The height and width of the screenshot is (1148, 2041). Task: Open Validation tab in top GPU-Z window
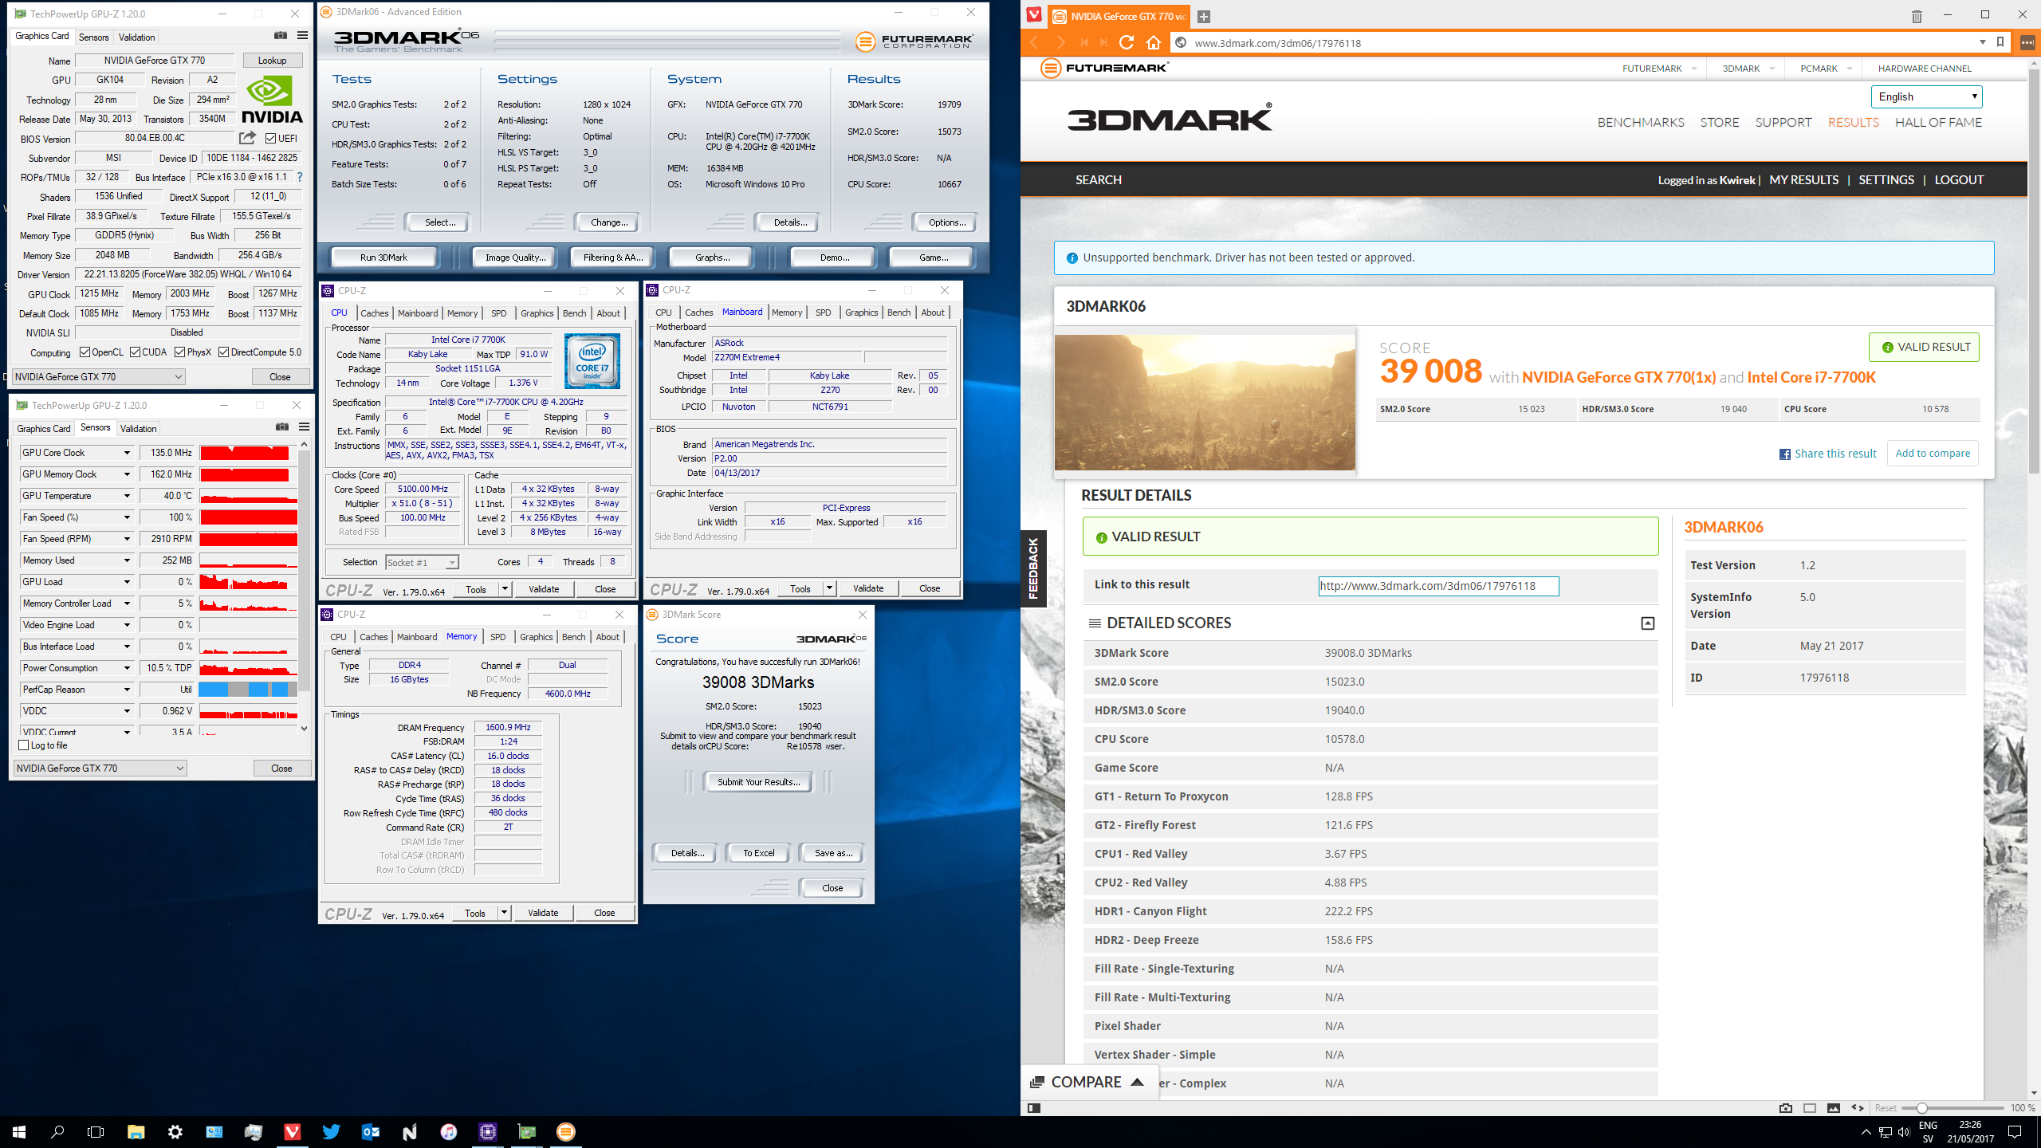(137, 37)
